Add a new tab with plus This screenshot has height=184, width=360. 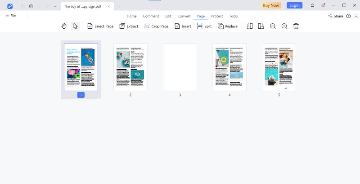click(x=120, y=6)
